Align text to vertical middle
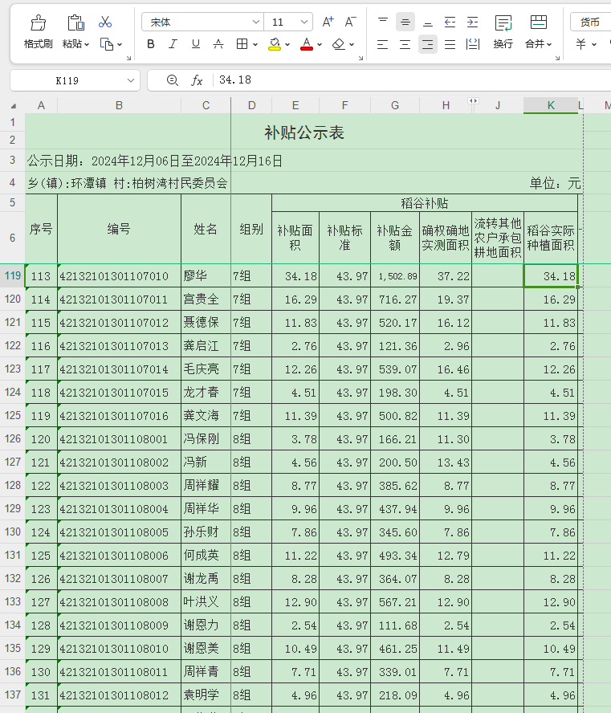The width and height of the screenshot is (611, 713). (x=405, y=22)
